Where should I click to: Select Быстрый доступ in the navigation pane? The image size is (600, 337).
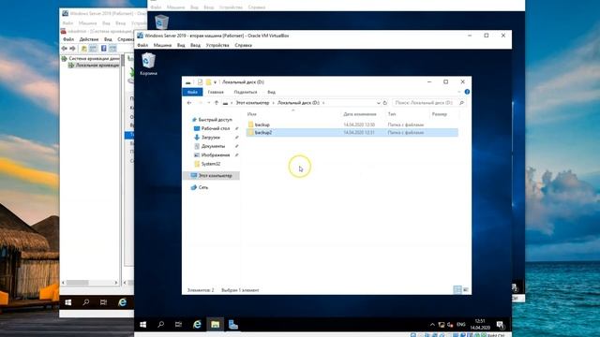215,120
